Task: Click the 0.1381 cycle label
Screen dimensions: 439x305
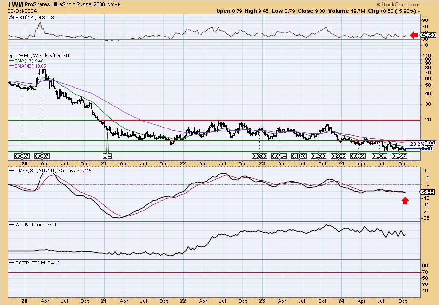Action: click(x=379, y=156)
